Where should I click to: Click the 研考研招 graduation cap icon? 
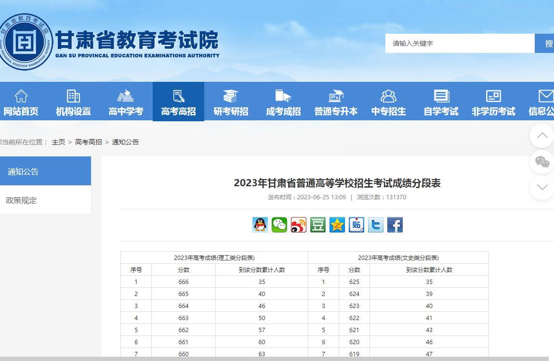coord(231,96)
